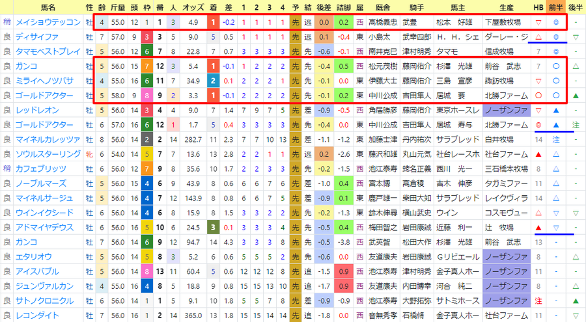Click jockey 武幸四郎 cell
Screen dimensions: 586x322
tap(417, 37)
